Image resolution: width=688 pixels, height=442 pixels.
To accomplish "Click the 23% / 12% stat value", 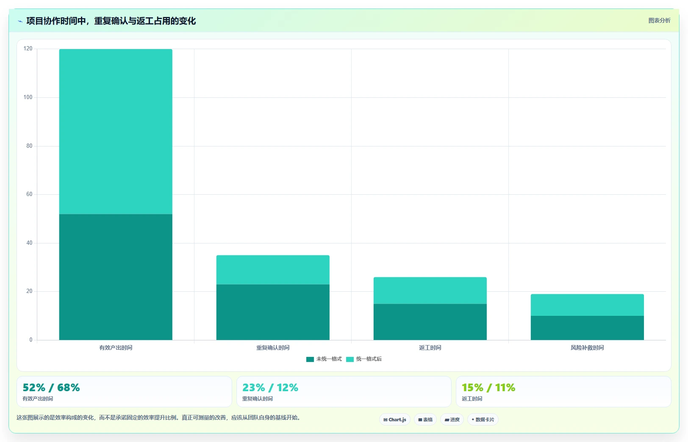I will (270, 387).
